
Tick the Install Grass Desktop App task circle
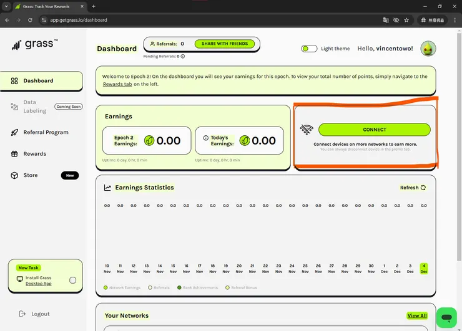click(73, 281)
